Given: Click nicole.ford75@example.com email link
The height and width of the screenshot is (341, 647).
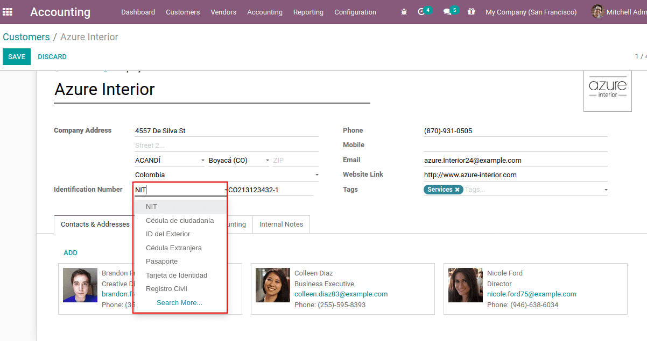Looking at the screenshot, I should (532, 294).
